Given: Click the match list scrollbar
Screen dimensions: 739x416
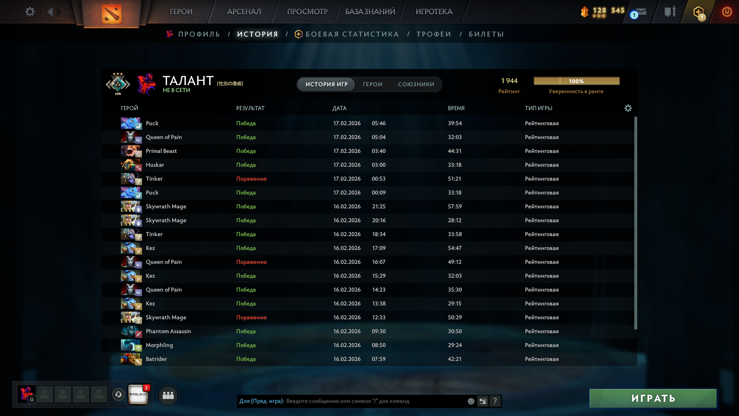Looking at the screenshot, I should (635, 223).
